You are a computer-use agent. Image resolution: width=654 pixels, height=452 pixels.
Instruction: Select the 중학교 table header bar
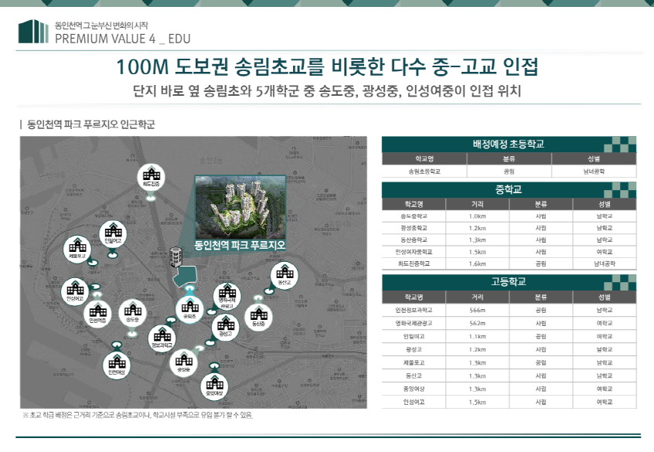click(x=508, y=189)
